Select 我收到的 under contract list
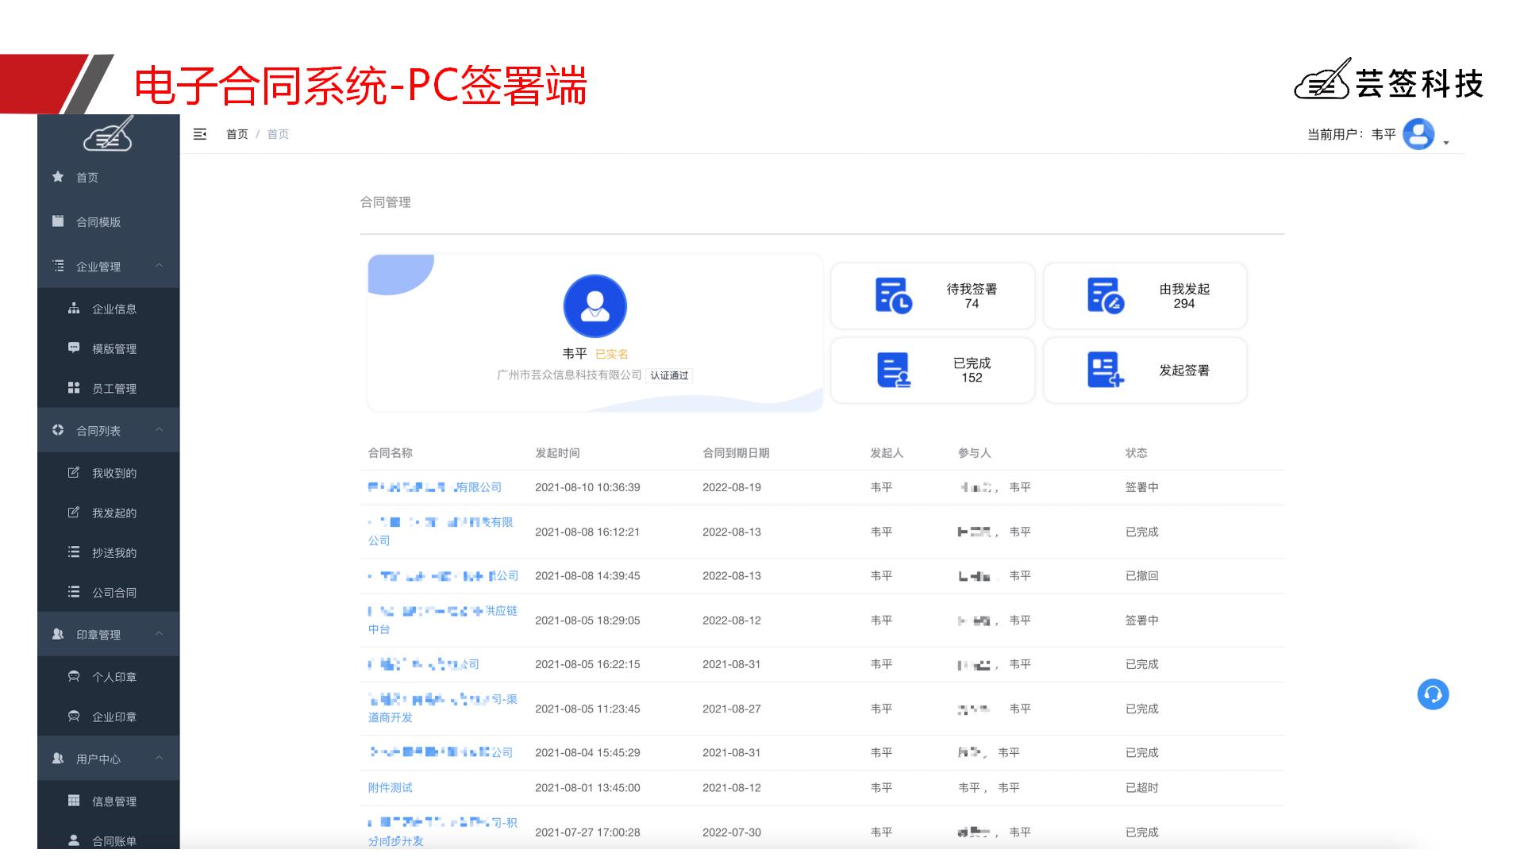This screenshot has height=857, width=1524. [114, 473]
